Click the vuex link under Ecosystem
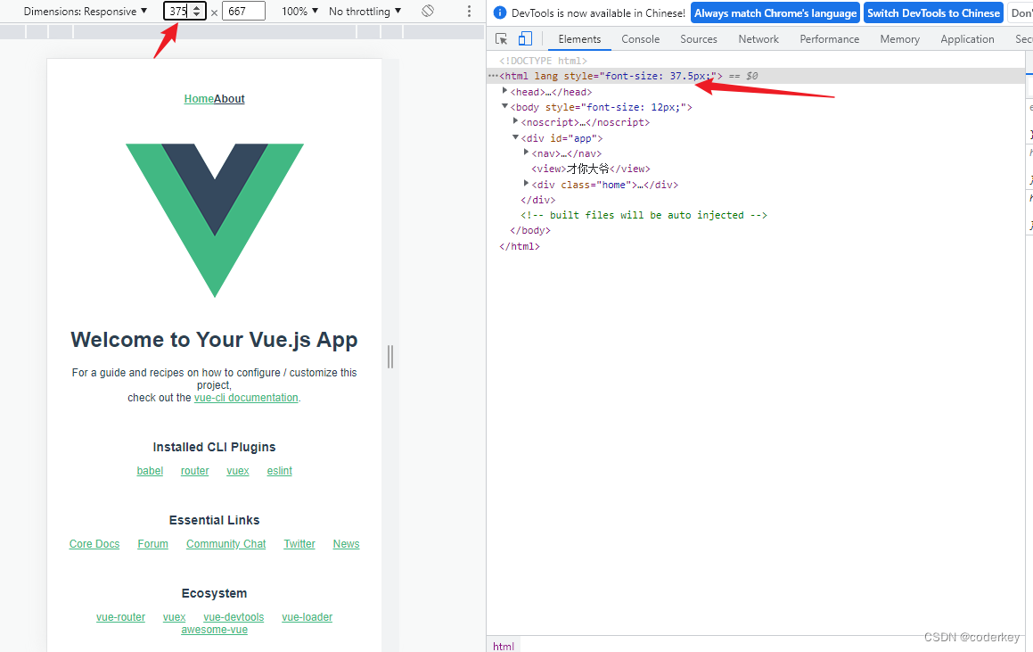Image resolution: width=1033 pixels, height=652 pixels. coord(174,617)
